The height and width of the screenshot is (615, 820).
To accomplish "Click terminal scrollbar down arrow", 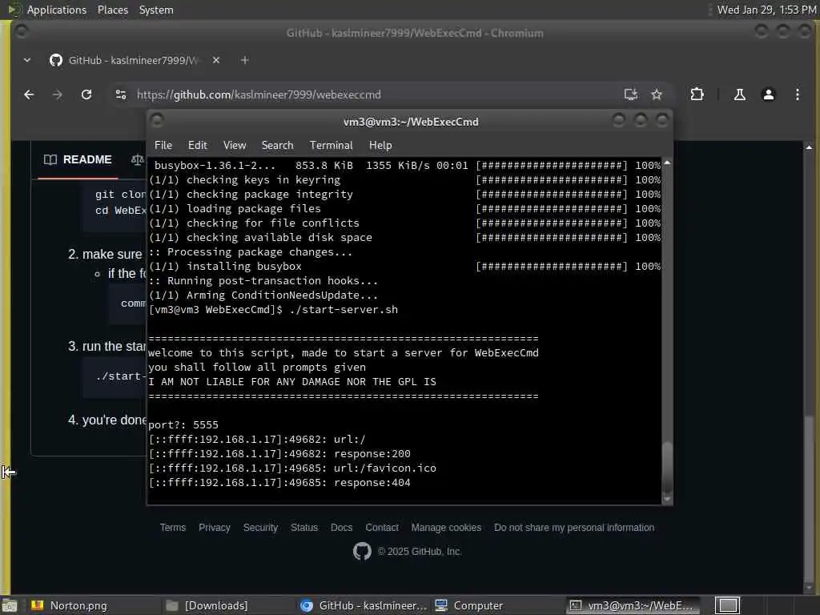I will coord(667,500).
